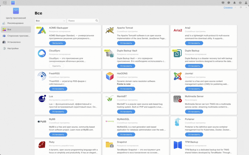Click the Portainer crane icon
The width and height of the screenshot is (249, 155).
[x=178, y=122]
